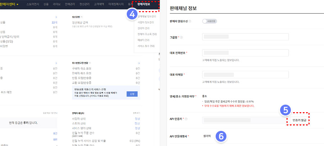Click the 등급 적용 기준 안내 link
Viewport: 324px width, 146px height.
coord(50,113)
